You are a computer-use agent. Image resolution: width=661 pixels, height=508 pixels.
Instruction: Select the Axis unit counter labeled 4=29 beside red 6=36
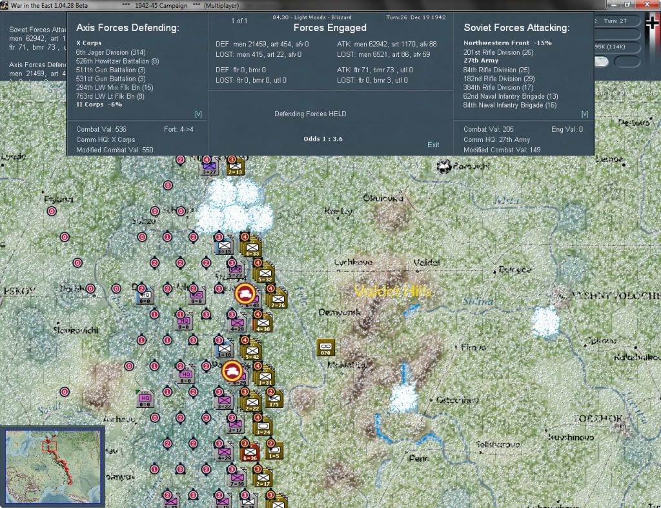point(224,451)
